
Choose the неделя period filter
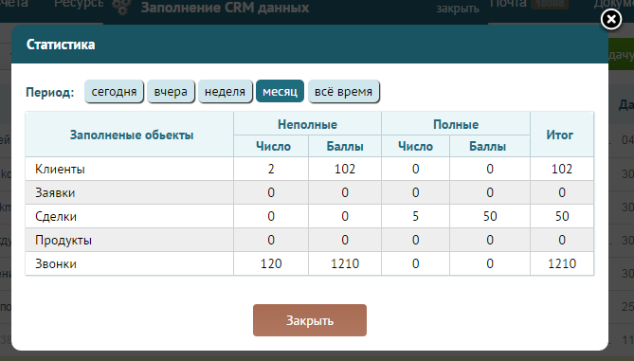pos(225,91)
